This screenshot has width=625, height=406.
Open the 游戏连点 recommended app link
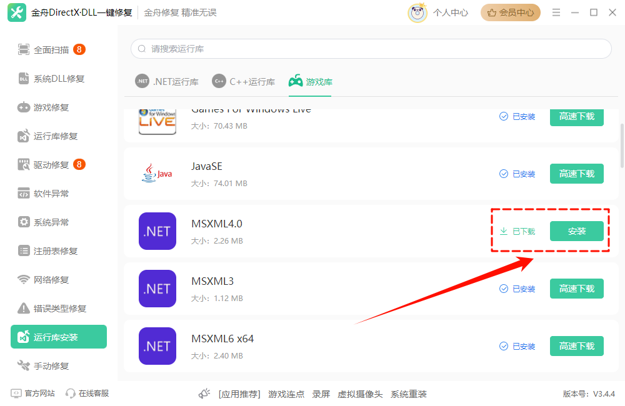(x=286, y=394)
